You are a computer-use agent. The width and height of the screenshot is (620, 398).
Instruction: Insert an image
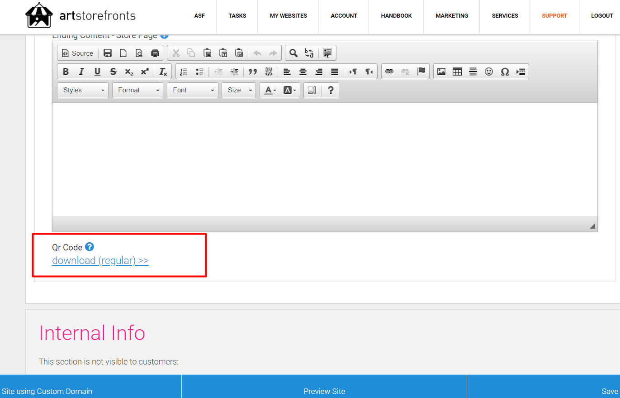click(441, 72)
